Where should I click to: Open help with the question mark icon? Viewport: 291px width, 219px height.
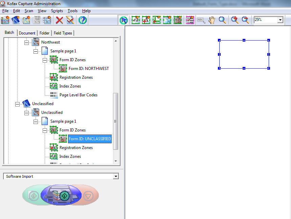click(83, 20)
